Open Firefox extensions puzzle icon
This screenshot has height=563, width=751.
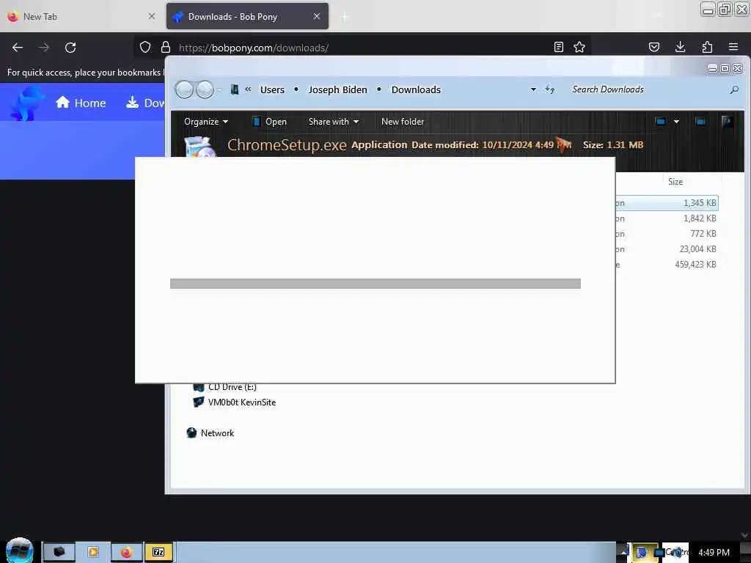pos(707,47)
